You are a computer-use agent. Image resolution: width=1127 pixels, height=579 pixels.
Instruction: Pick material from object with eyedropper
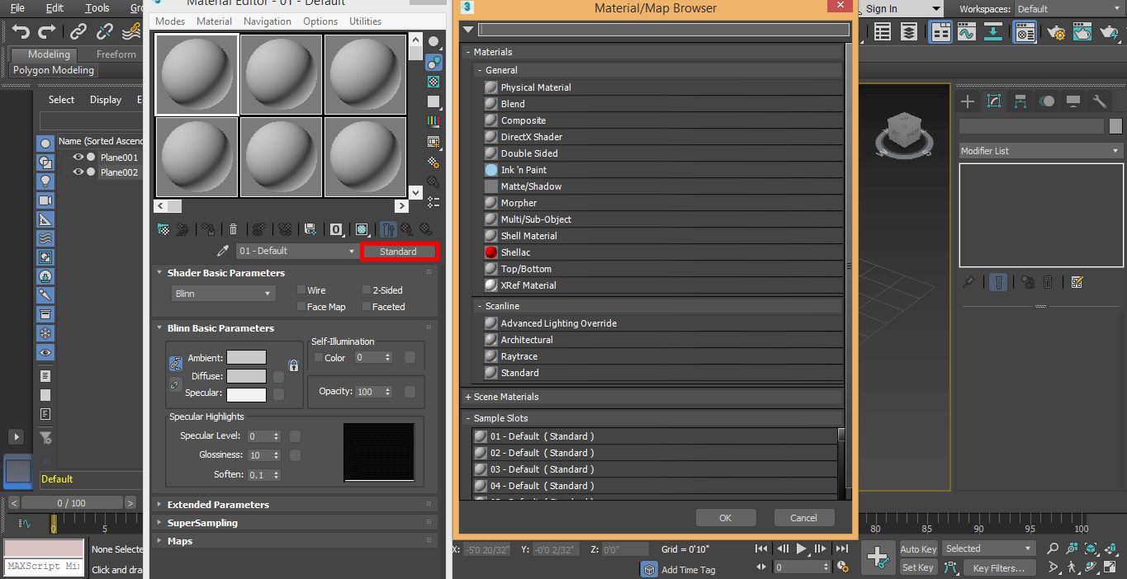pyautogui.click(x=222, y=252)
